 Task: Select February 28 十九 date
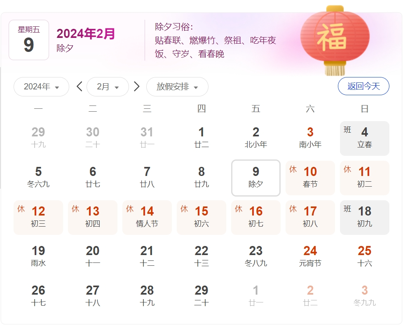click(x=147, y=297)
